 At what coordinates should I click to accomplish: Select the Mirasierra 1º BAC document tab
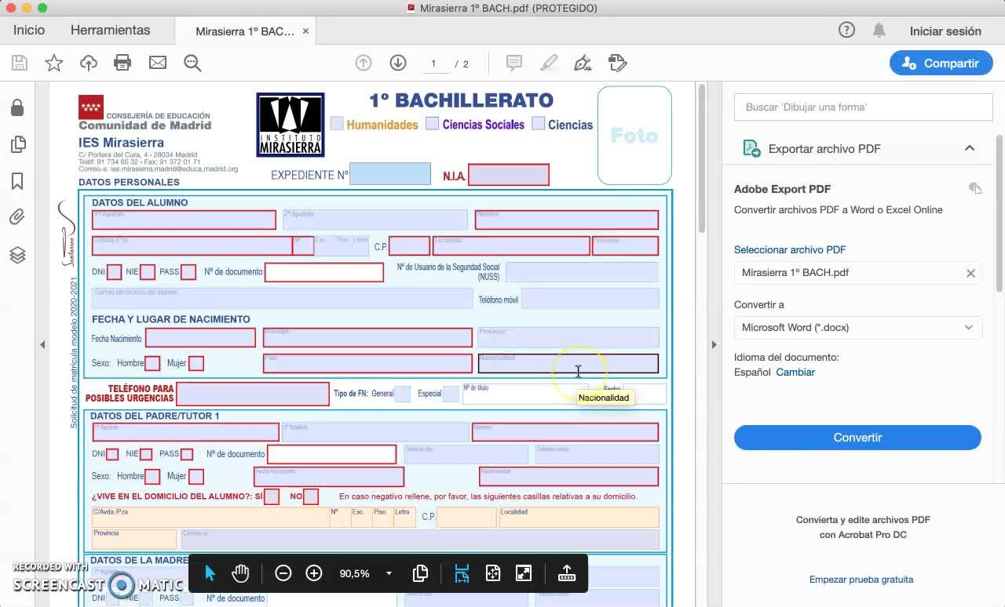[245, 31]
